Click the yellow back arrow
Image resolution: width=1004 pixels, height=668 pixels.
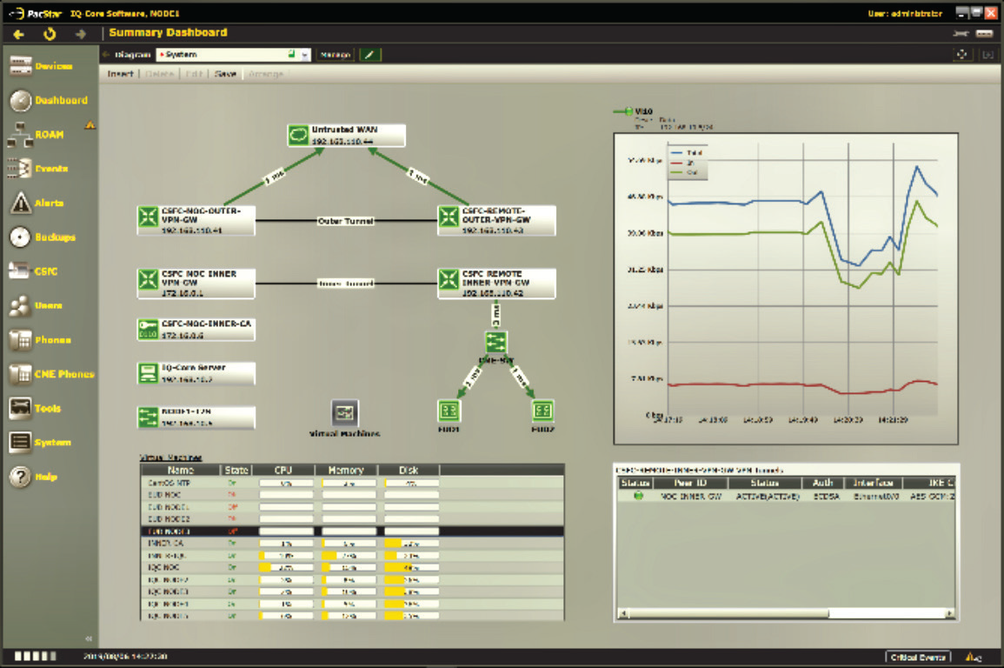(18, 34)
